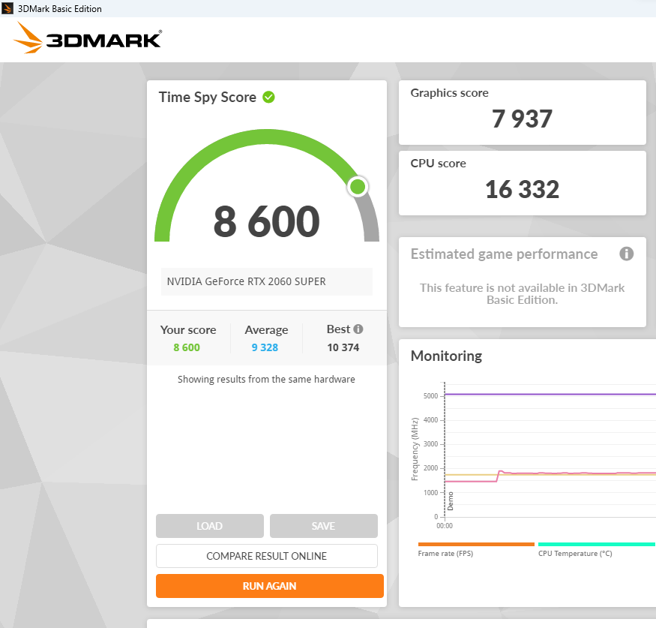Image resolution: width=656 pixels, height=628 pixels.
Task: Open info icon for Estimated game performance
Action: tap(626, 254)
